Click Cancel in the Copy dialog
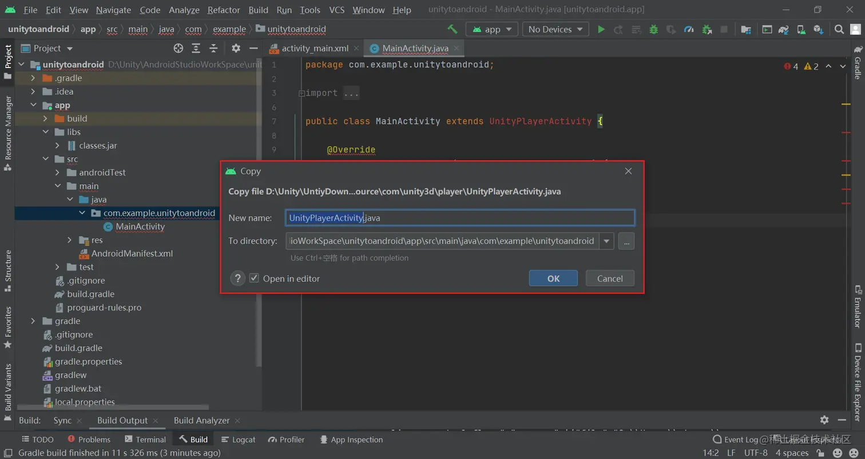 coord(610,278)
